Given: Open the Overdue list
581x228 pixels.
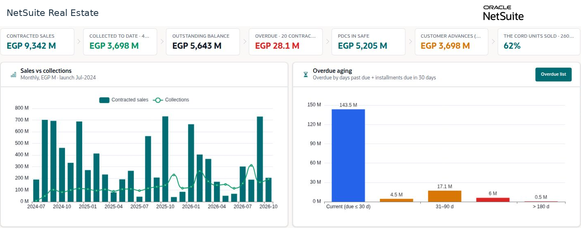Looking at the screenshot, I should click(553, 74).
